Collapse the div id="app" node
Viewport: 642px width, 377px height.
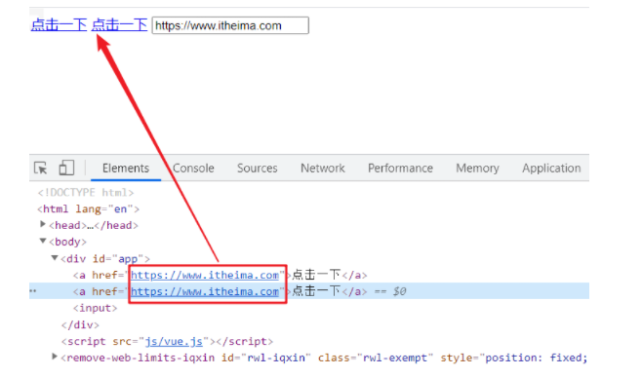tap(55, 258)
